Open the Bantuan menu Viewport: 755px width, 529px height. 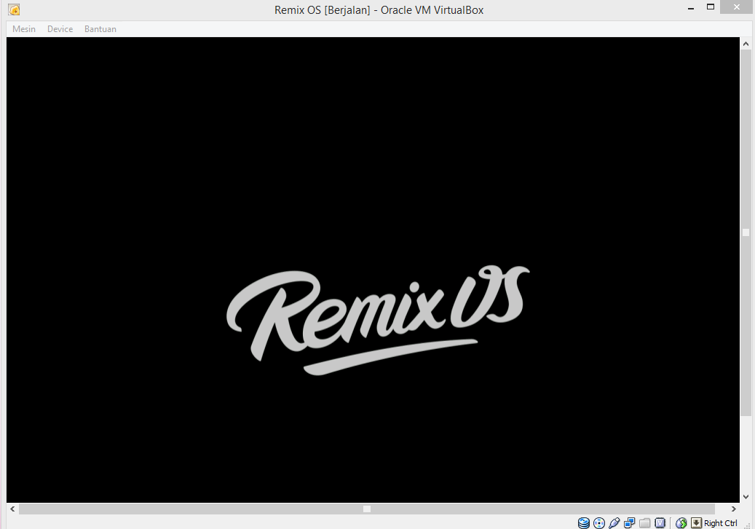pyautogui.click(x=100, y=29)
